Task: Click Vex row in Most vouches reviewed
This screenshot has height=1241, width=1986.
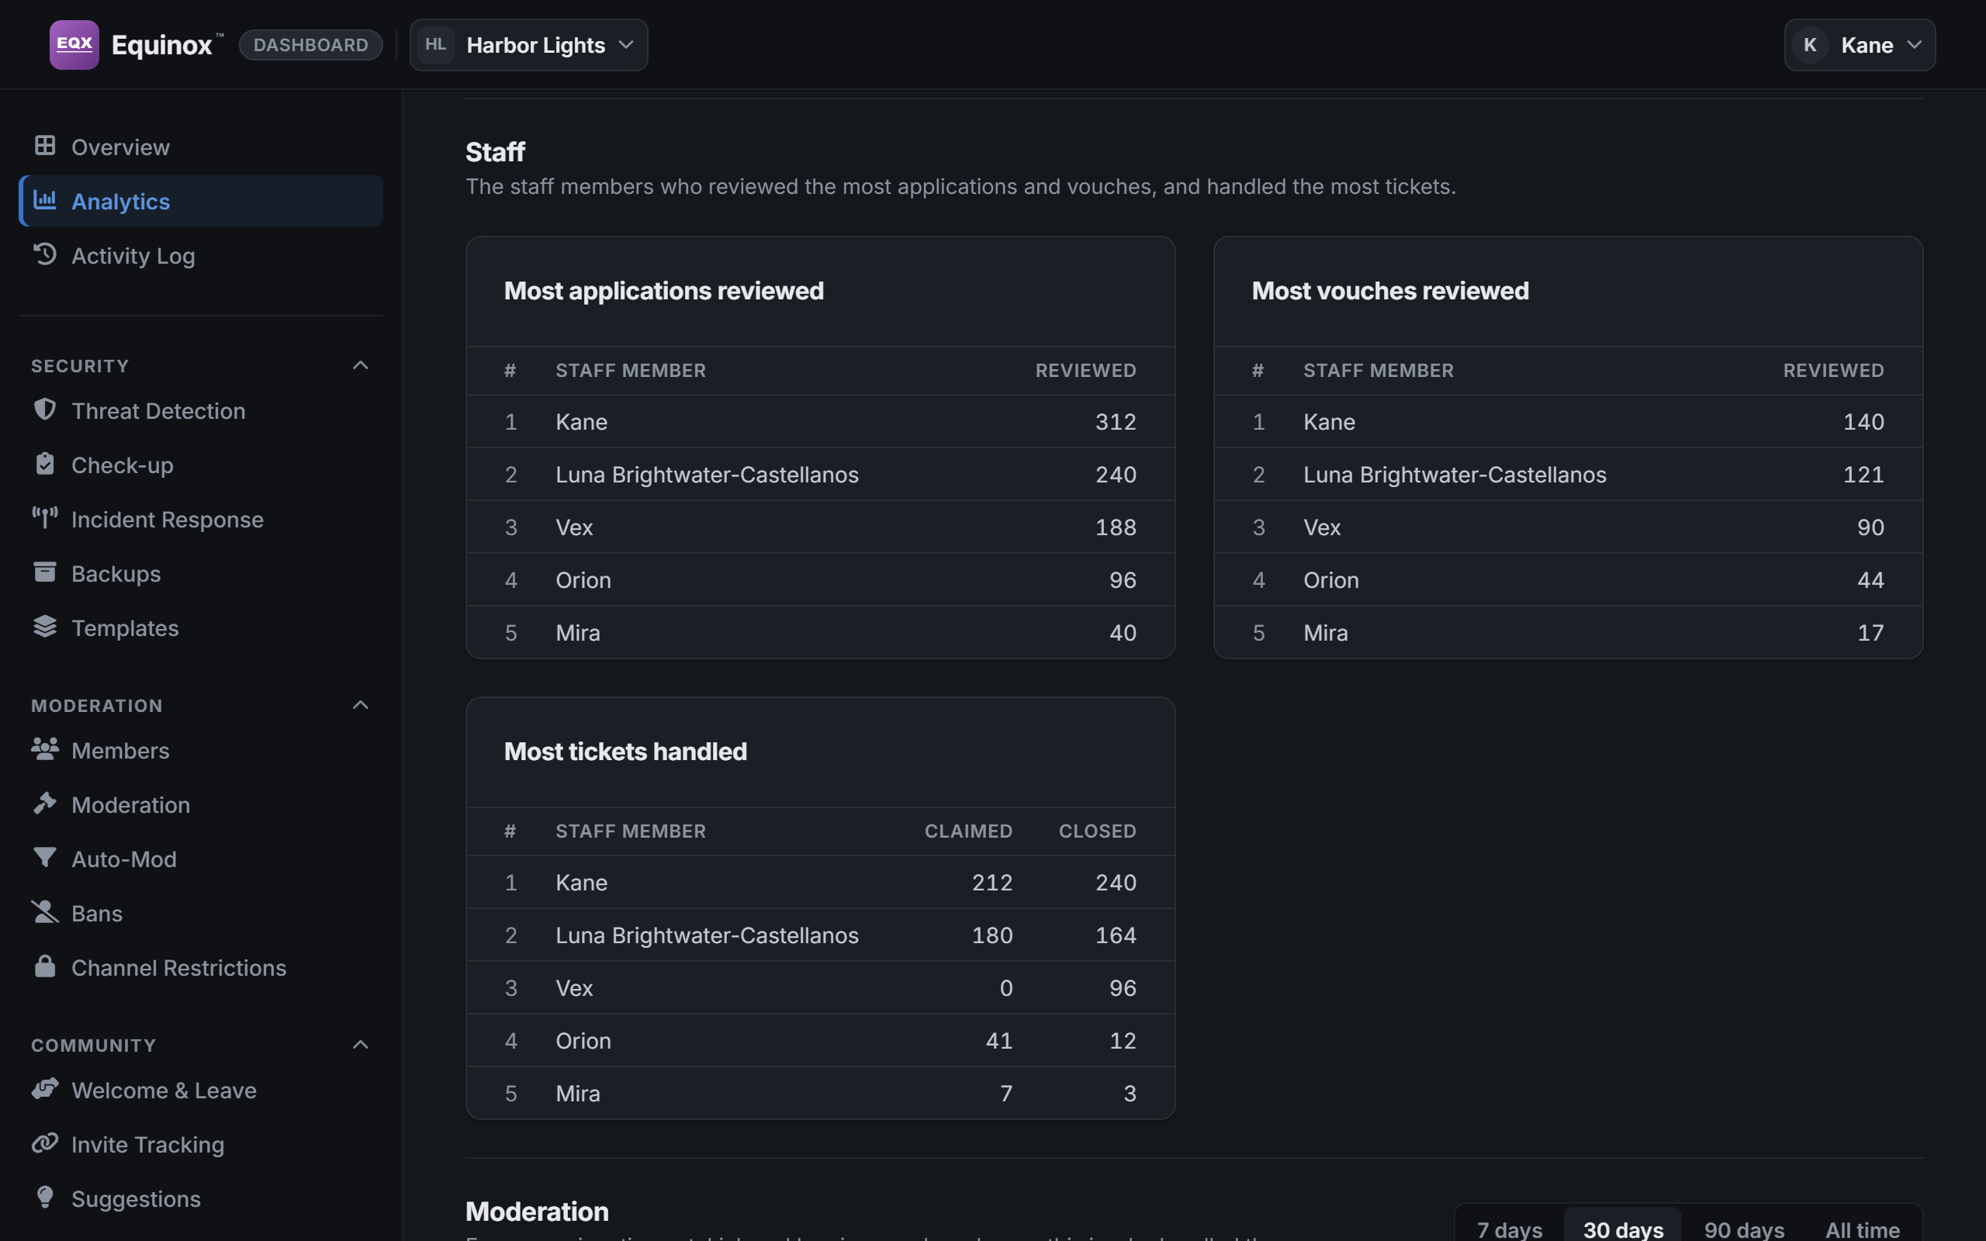Action: coord(1569,527)
